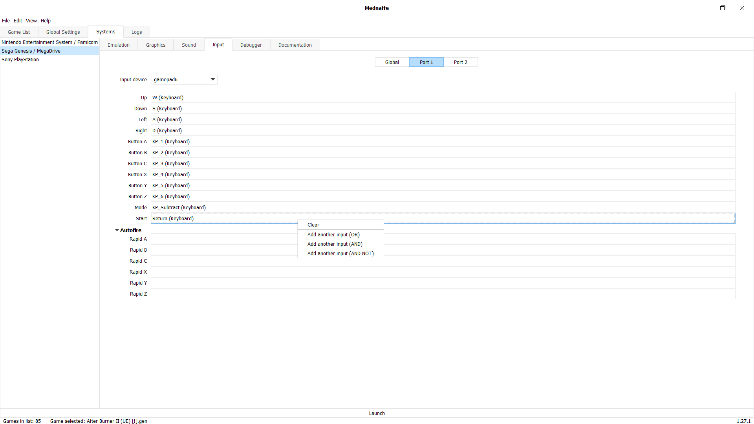This screenshot has height=424, width=754.
Task: Expand the Autofire section
Action: pos(117,230)
